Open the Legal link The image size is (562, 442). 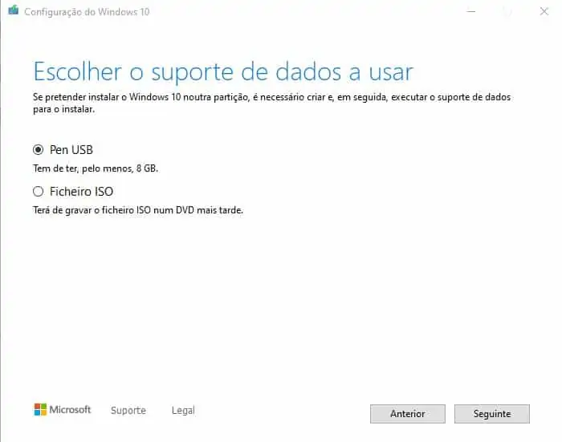tap(183, 410)
